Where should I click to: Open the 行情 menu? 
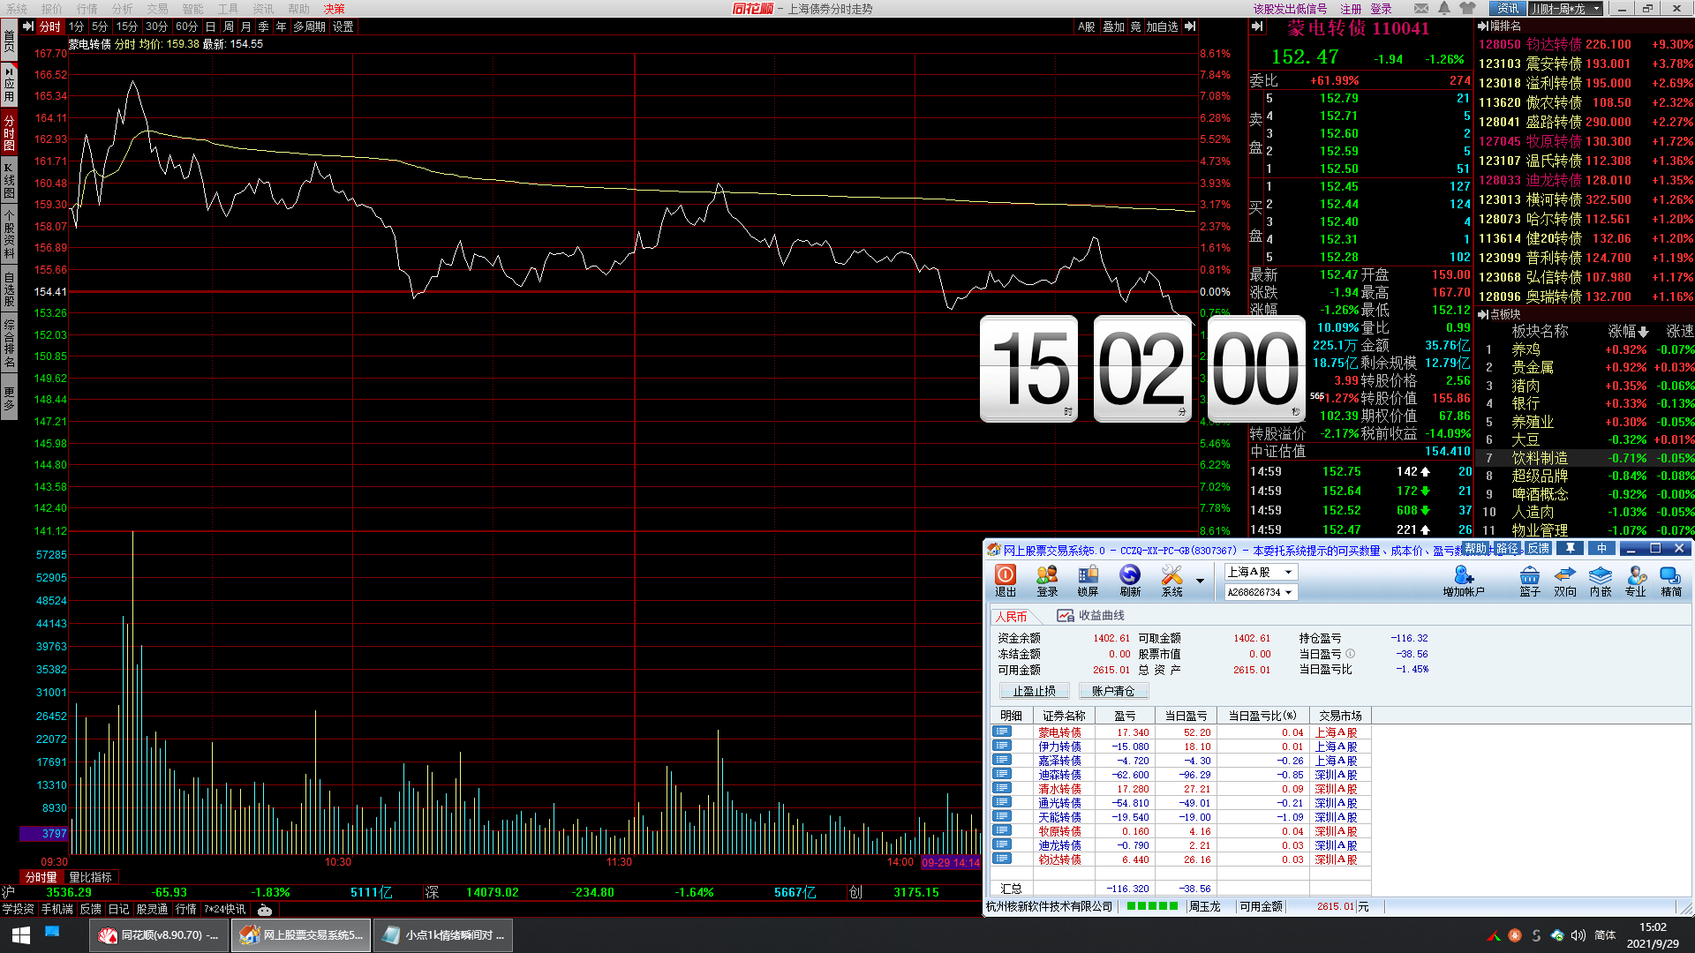coord(87,8)
